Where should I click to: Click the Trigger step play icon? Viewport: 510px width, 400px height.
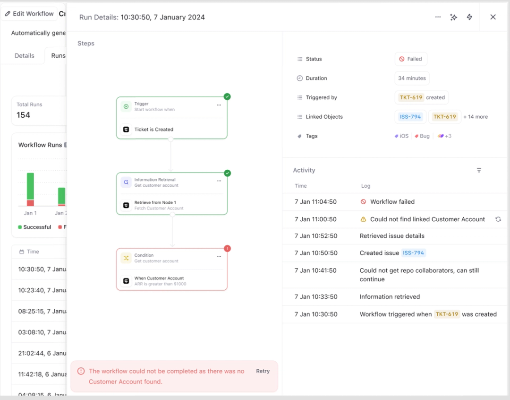pyautogui.click(x=126, y=106)
